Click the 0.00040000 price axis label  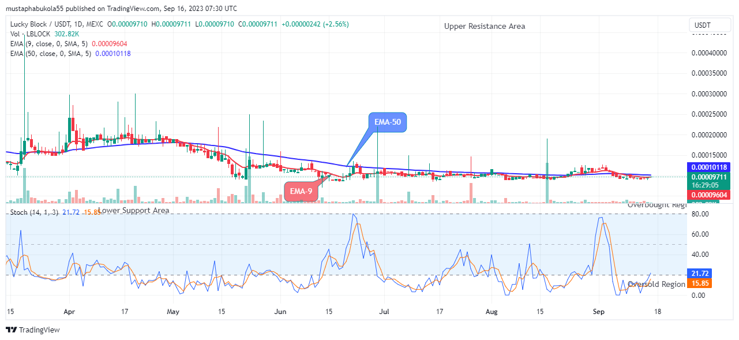click(x=710, y=53)
